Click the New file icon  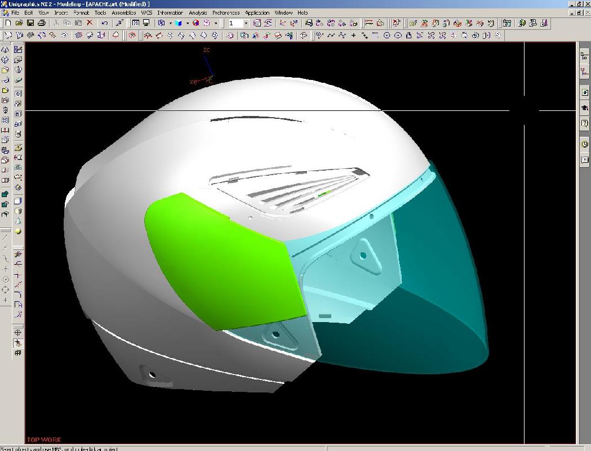8,23
